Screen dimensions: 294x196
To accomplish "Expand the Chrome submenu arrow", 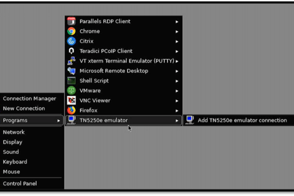I will [177, 32].
